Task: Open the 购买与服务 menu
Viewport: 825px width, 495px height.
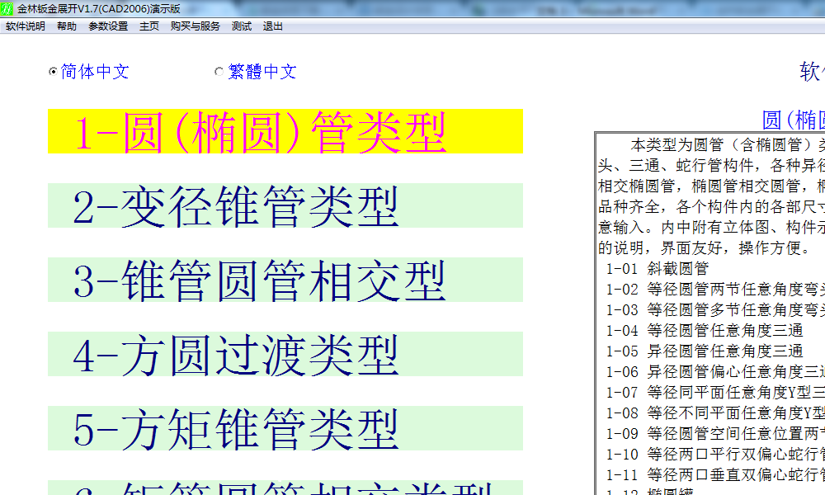Action: [196, 26]
